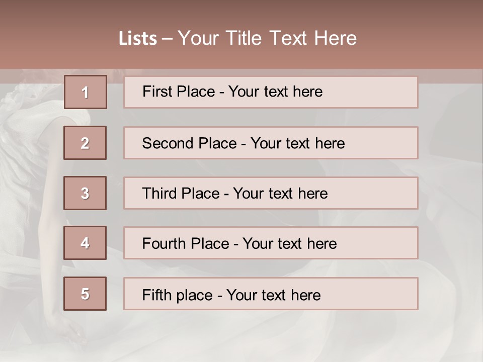Image resolution: width=483 pixels, height=362 pixels.
Task: Click the 'Fifth place' label text
Action: [x=178, y=295]
